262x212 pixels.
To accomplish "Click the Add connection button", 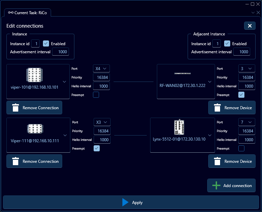I will (x=231, y=185).
